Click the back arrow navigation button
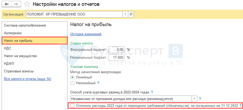 tap(7, 4)
